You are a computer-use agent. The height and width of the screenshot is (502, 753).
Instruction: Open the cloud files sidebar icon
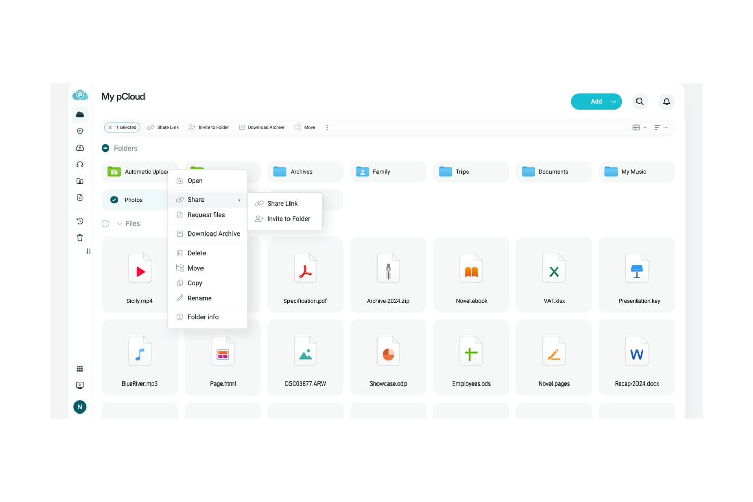click(80, 115)
